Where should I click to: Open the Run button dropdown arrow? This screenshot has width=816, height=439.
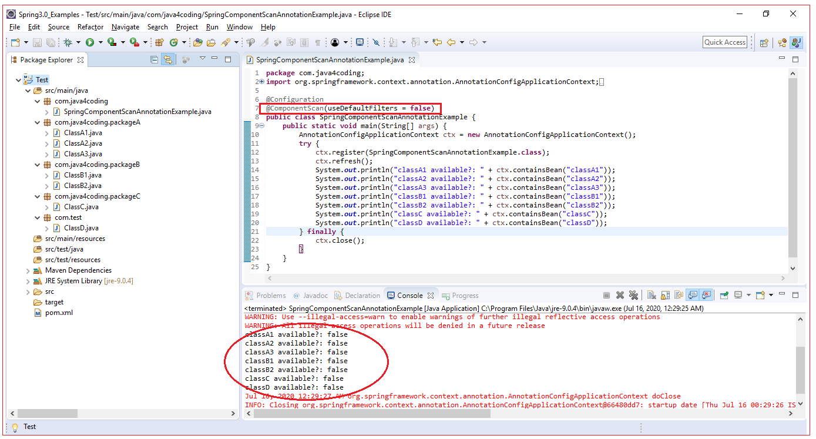(x=100, y=42)
